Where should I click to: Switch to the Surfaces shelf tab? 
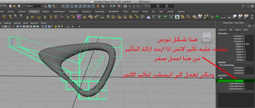(22, 11)
